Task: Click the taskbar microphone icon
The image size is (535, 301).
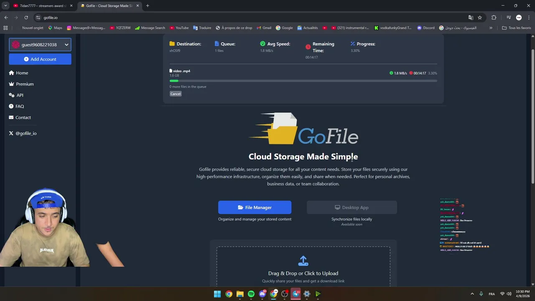Action: (x=481, y=294)
